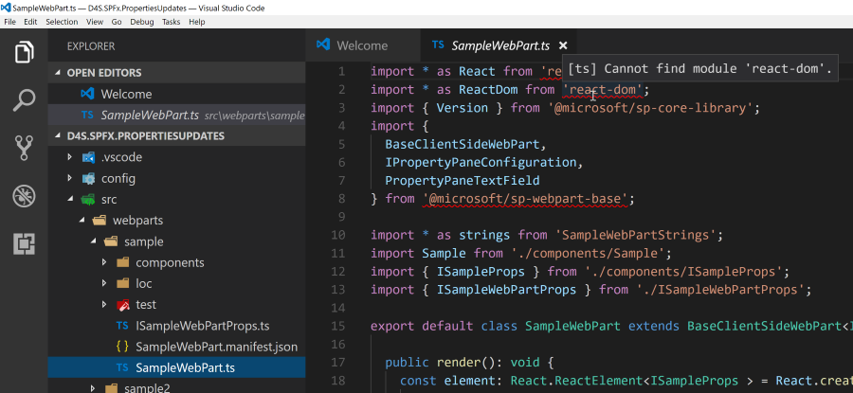Open the Edit menu

tap(30, 22)
